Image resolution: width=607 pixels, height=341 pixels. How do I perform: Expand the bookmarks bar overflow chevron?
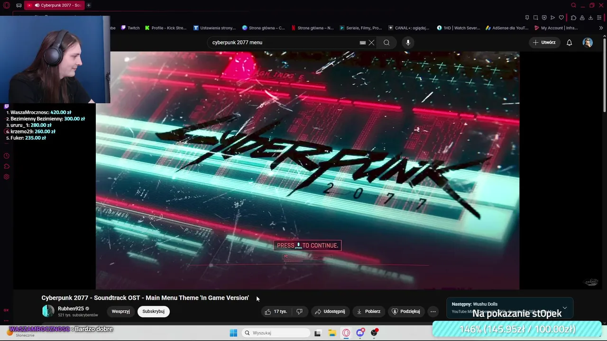click(x=601, y=28)
